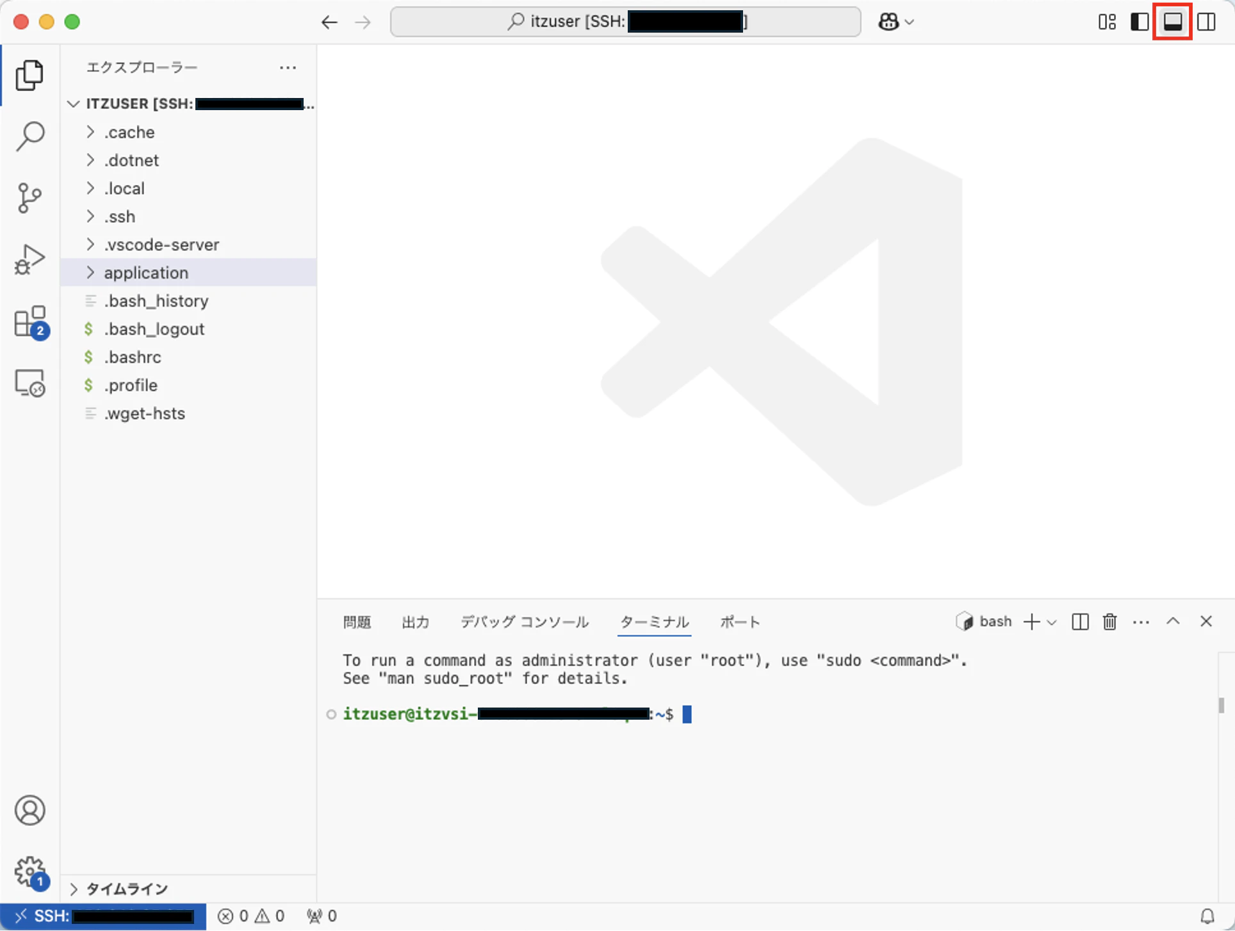The width and height of the screenshot is (1235, 931).
Task: Go forward with the right arrow
Action: tap(363, 22)
